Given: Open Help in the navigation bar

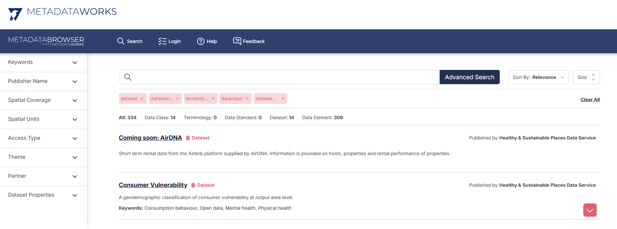Looking at the screenshot, I should coord(207,41).
